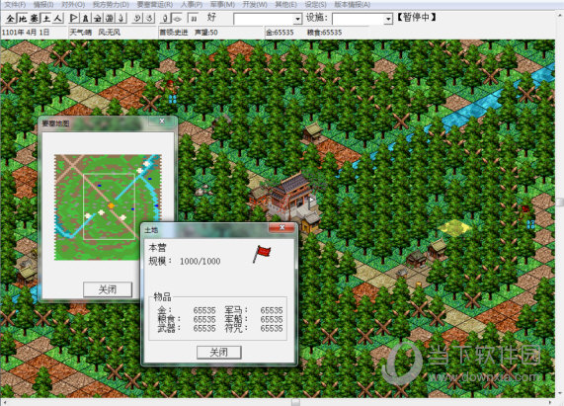
Task: Toggle the 地 terrain view toolbar icon
Action: point(23,18)
